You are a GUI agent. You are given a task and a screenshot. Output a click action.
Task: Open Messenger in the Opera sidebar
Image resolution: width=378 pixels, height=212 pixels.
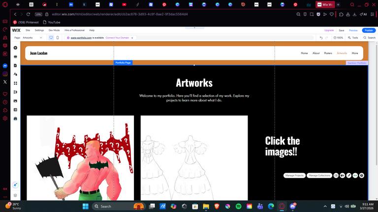pos(5,66)
